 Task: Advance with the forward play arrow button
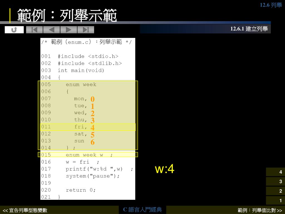[69, 30]
